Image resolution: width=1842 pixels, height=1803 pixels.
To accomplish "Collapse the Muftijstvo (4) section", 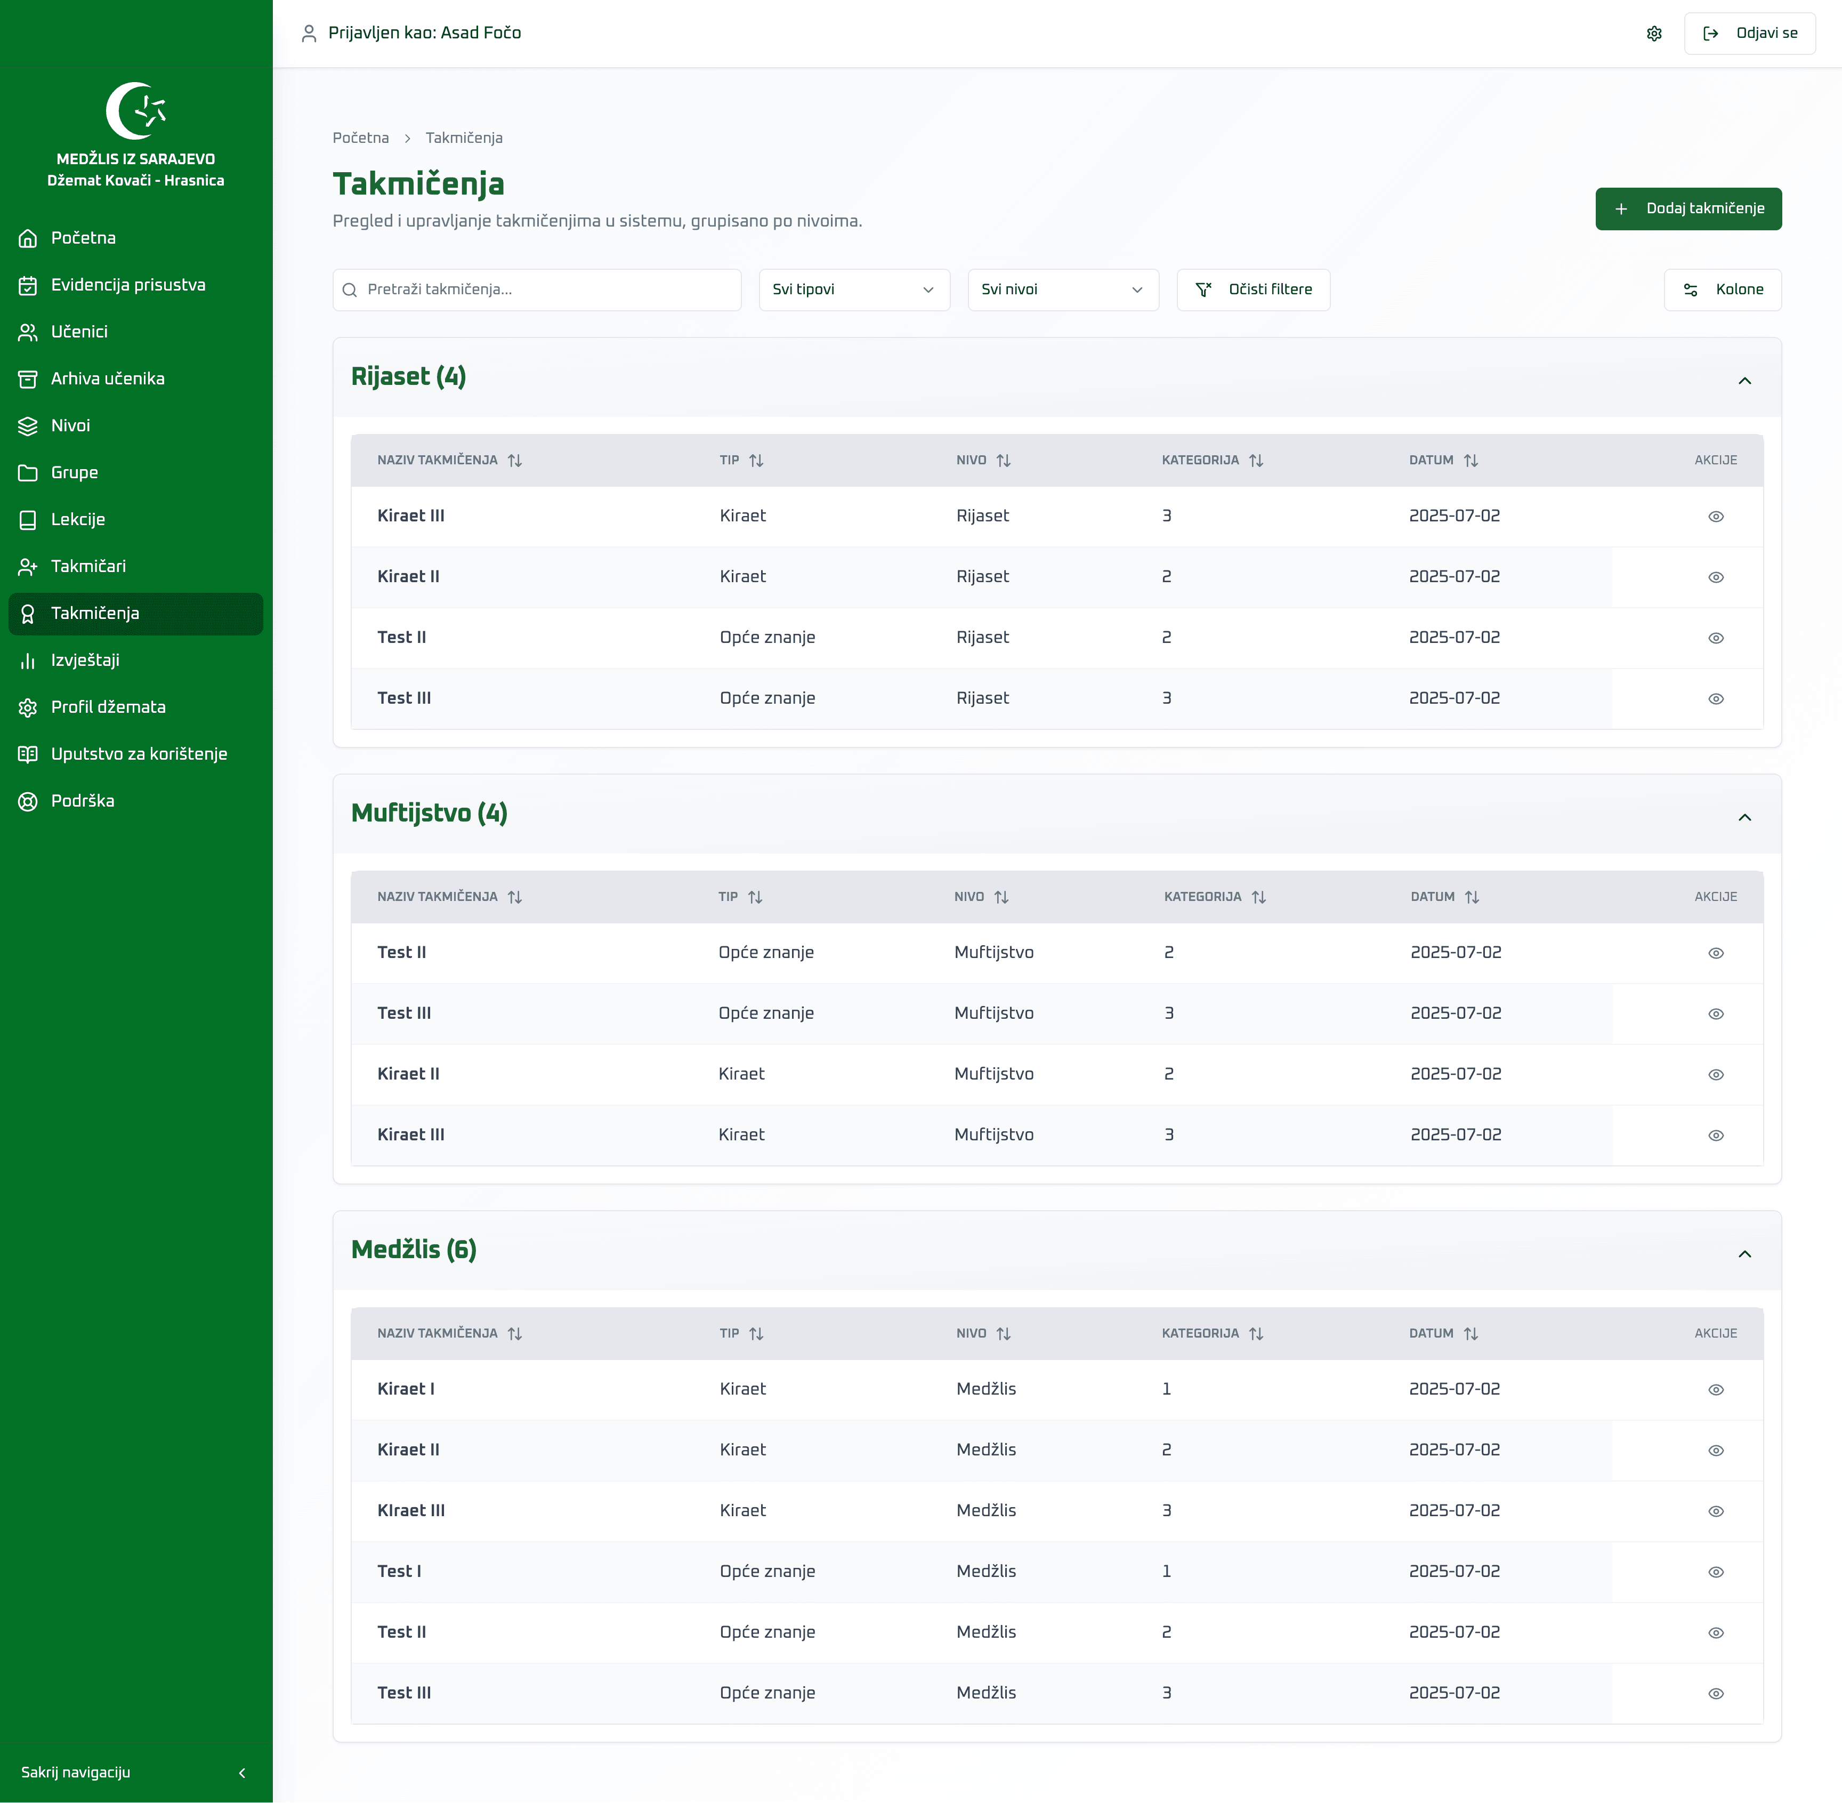I will point(1743,817).
